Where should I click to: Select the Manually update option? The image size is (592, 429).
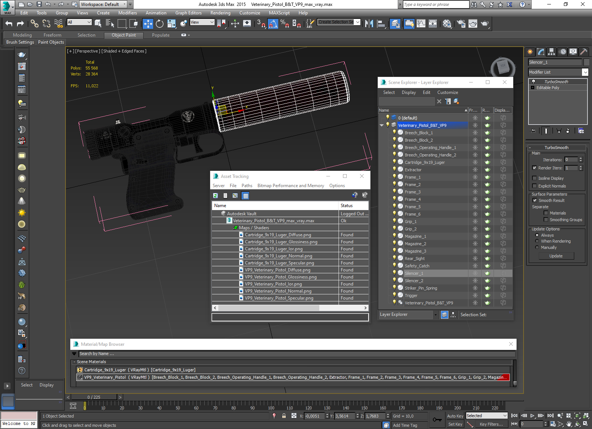click(537, 247)
